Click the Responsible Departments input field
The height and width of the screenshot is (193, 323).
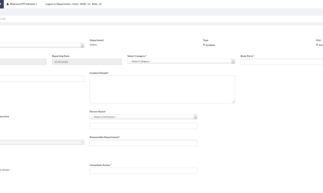pyautogui.click(x=143, y=143)
